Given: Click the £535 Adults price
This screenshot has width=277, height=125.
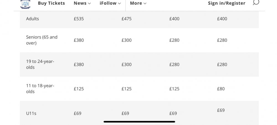Looking at the screenshot, I should [79, 19].
